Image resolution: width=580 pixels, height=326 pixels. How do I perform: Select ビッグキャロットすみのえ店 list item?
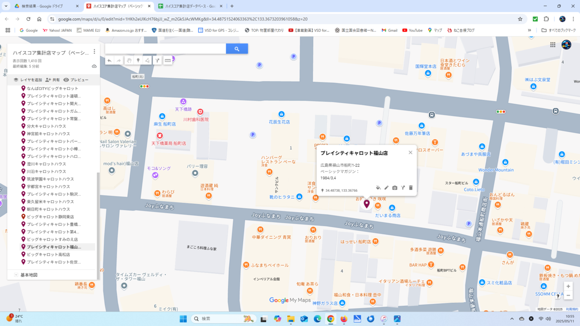click(x=52, y=240)
